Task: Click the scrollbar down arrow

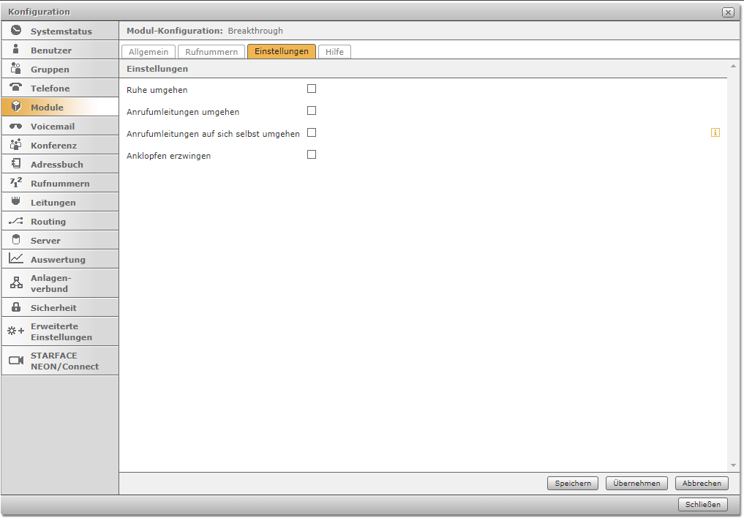Action: click(x=733, y=465)
